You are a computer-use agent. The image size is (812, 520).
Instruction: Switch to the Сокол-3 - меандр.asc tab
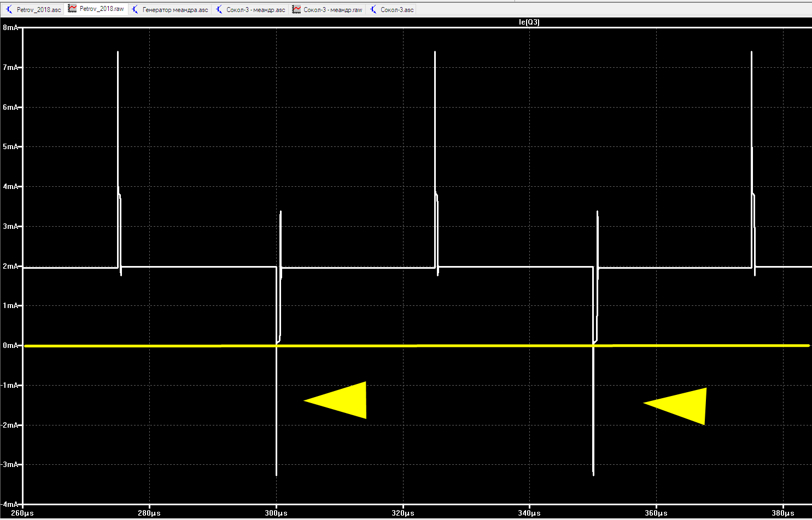[250, 9]
